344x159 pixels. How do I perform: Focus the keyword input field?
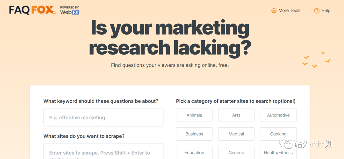pos(104,117)
